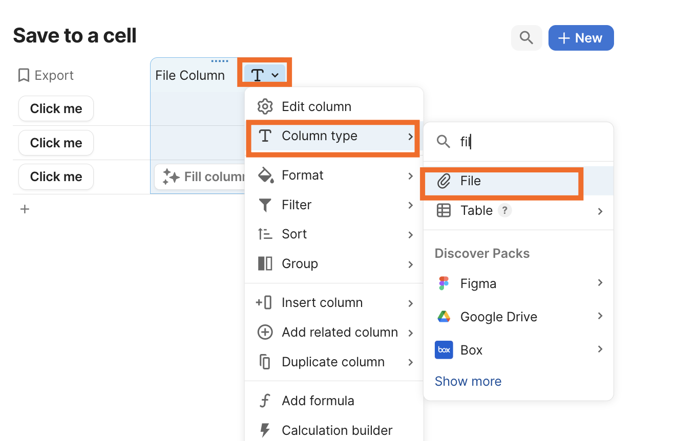Open the column type dropdown in header
Viewport: 676px width, 441px height.
(x=265, y=75)
